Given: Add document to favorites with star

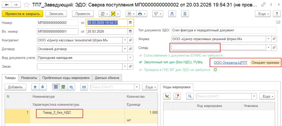Looking at the screenshot, I should (27, 5).
